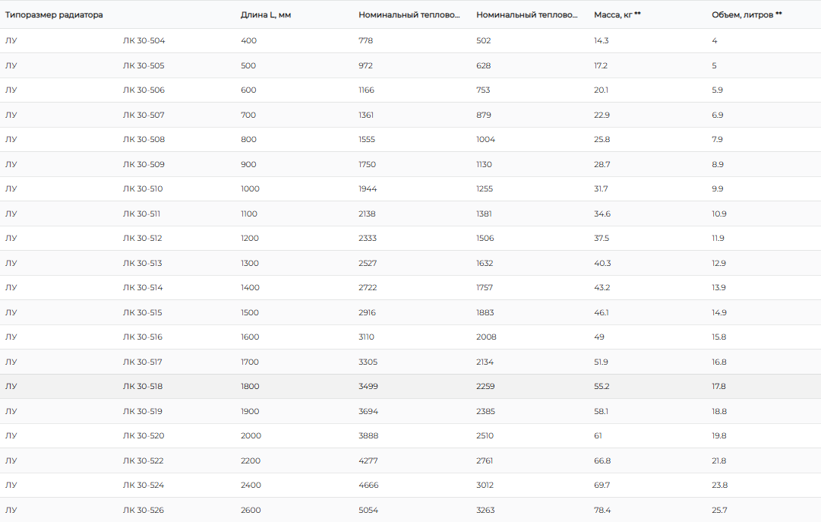Viewport: 821px width, 522px height.
Task: Click the truncated header above value 778
Action: click(409, 15)
